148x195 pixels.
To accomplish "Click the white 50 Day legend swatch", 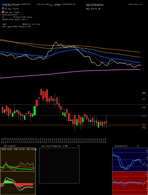I will 3,9.
